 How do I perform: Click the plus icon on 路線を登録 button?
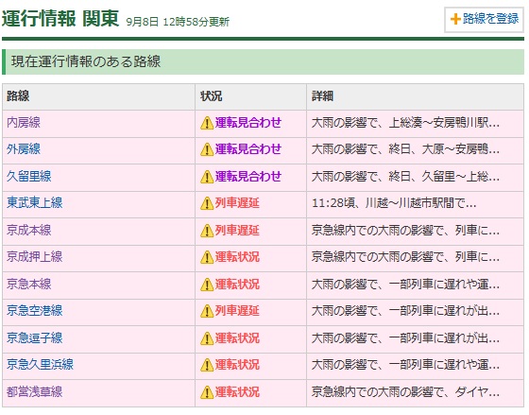(x=455, y=19)
